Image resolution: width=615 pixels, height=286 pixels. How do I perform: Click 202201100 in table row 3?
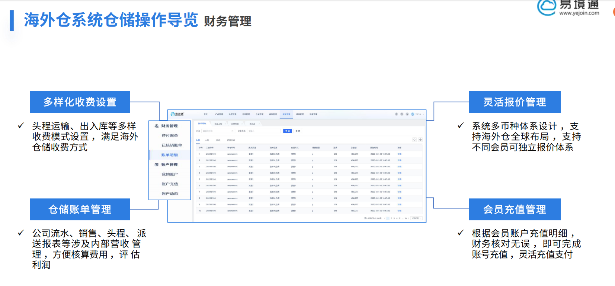point(211,167)
